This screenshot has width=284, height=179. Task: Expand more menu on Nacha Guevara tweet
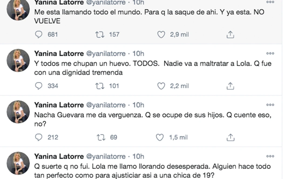pyautogui.click(x=270, y=105)
